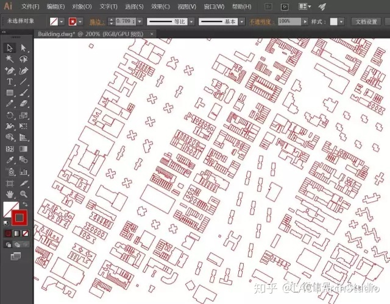Screen dimensions: 390x304
Task: Click the GPU performance rocket icon
Action: point(322,7)
